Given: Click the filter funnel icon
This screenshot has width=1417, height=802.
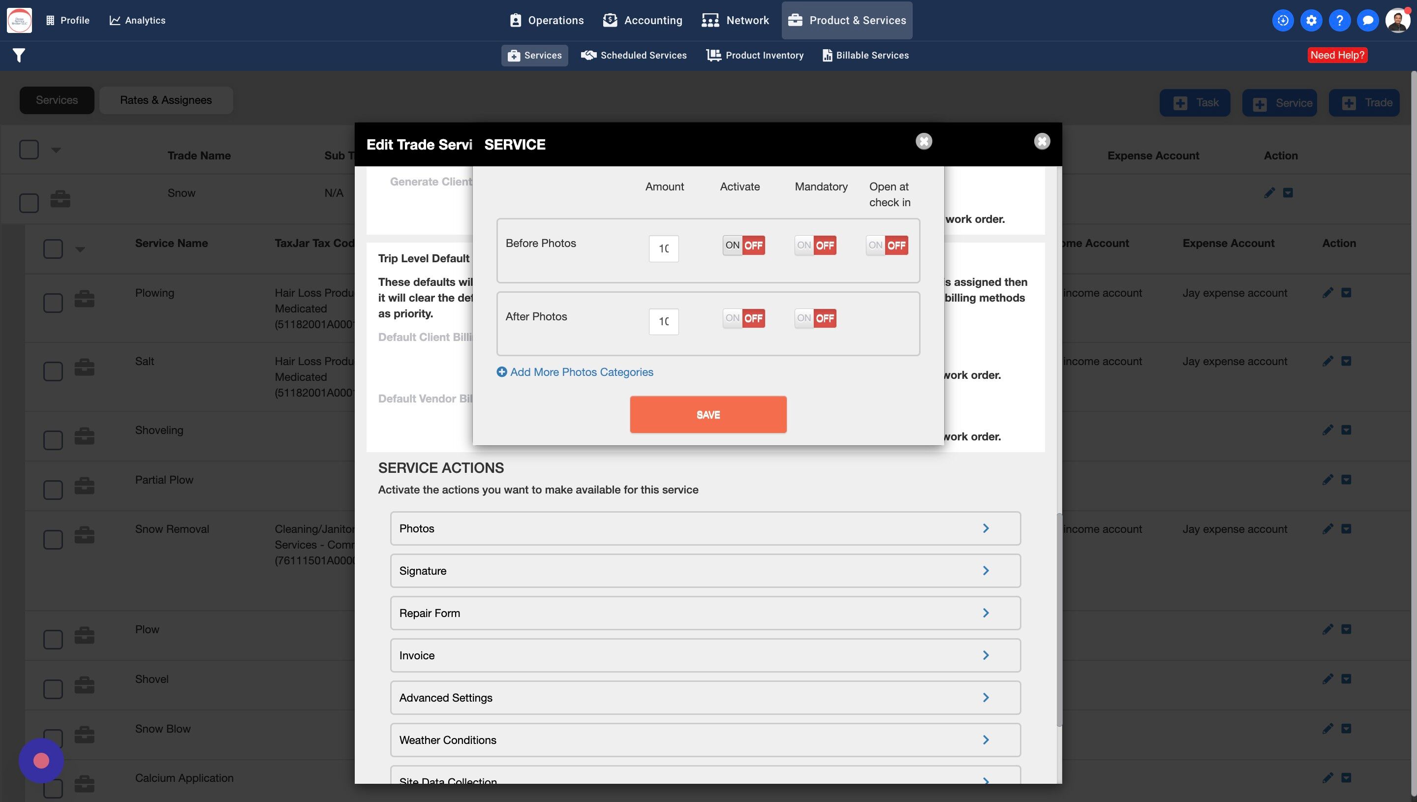Looking at the screenshot, I should click(19, 55).
